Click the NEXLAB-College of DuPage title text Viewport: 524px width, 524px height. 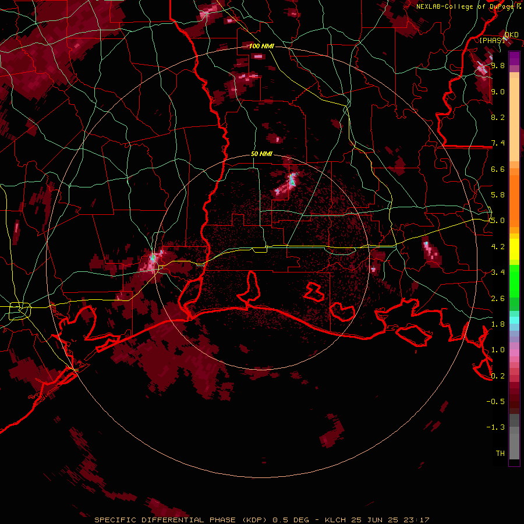tap(465, 6)
